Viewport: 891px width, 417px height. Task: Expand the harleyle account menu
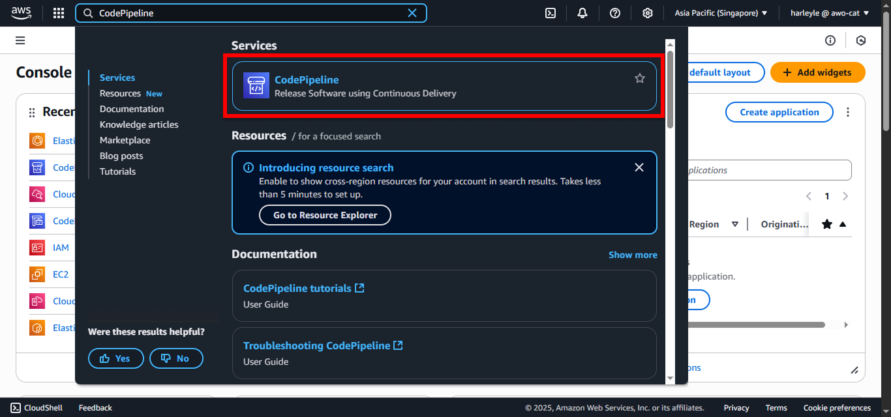click(830, 13)
